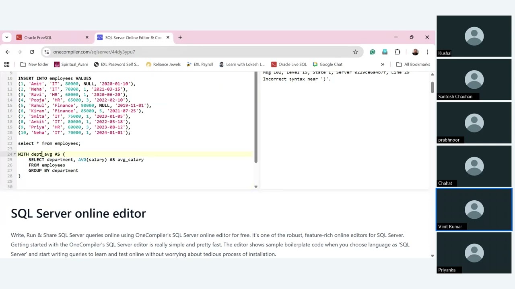Open the Oracle Live SQL bookmark

pos(289,64)
